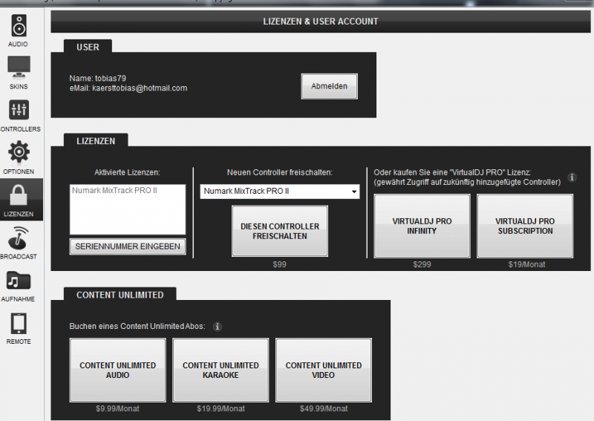Choose VirtualDJ PRO Infinity license
The height and width of the screenshot is (421, 594).
click(x=422, y=226)
